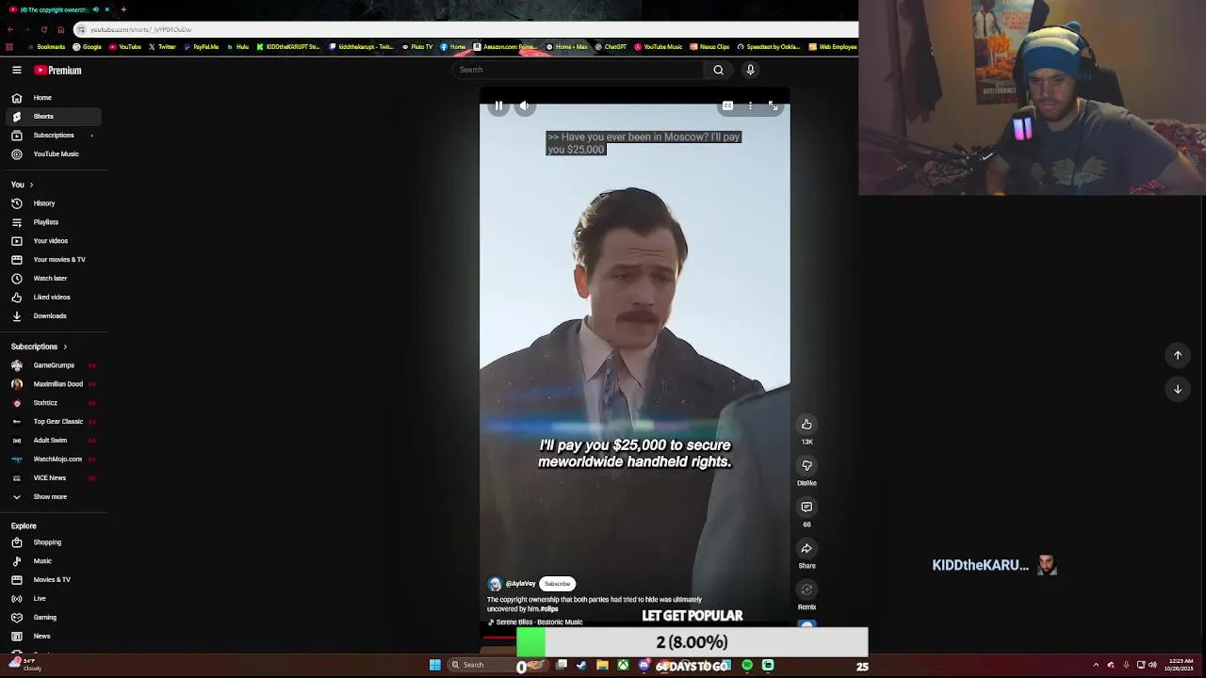Open the system volume control
The width and height of the screenshot is (1206, 678).
pyautogui.click(x=1152, y=665)
